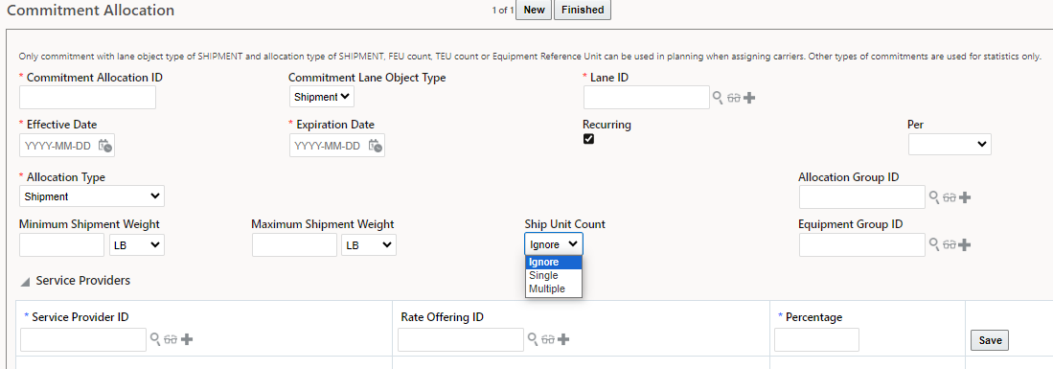Click the Finished button
Image resolution: width=1053 pixels, height=369 pixels.
[x=583, y=11]
